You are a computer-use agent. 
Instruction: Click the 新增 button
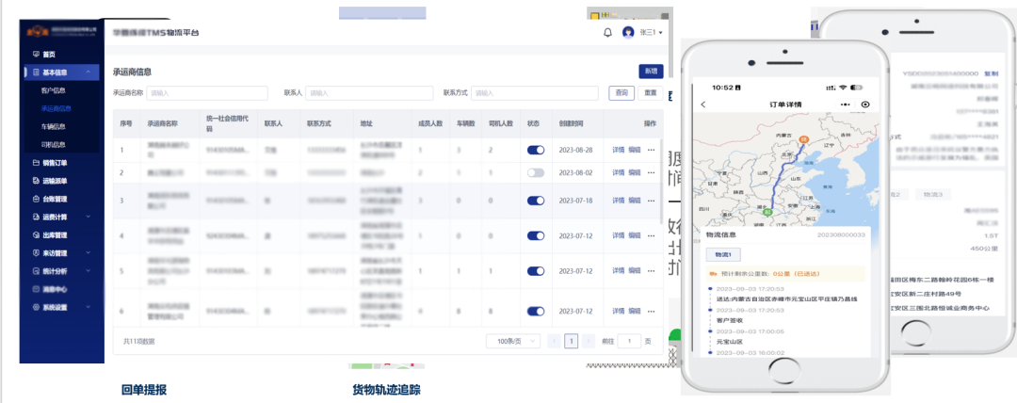(x=651, y=72)
